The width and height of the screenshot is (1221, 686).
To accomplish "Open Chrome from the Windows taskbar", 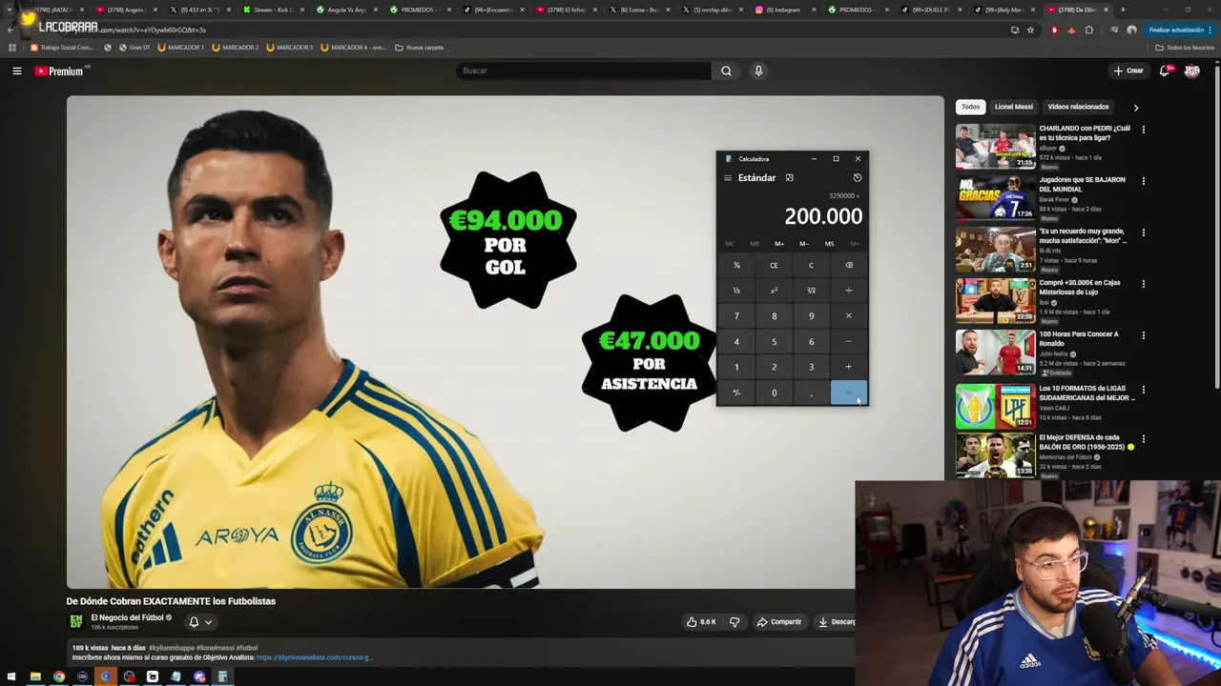I will 59,677.
